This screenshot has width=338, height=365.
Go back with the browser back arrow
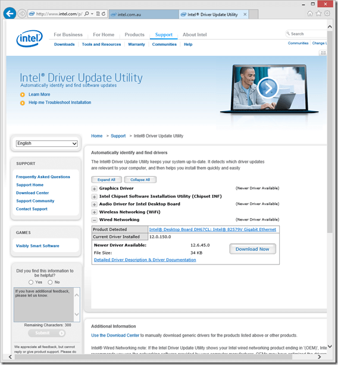10,14
